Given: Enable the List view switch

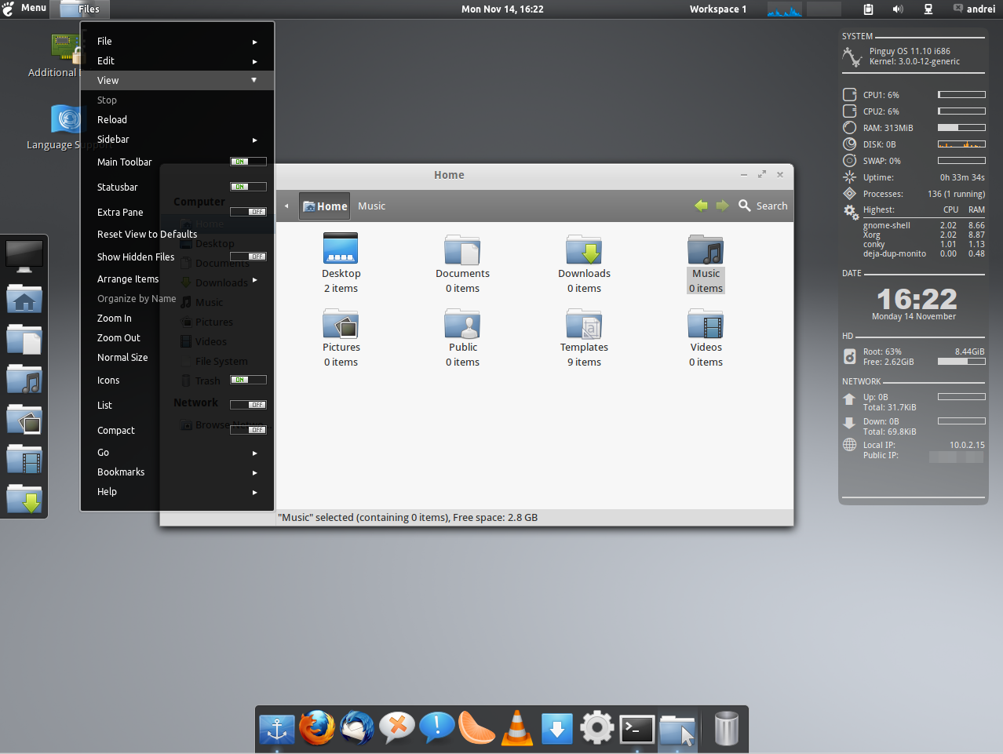Looking at the screenshot, I should coord(248,405).
